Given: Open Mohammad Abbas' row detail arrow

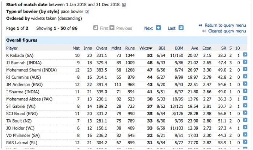Looking at the screenshot, I should click(245, 98).
